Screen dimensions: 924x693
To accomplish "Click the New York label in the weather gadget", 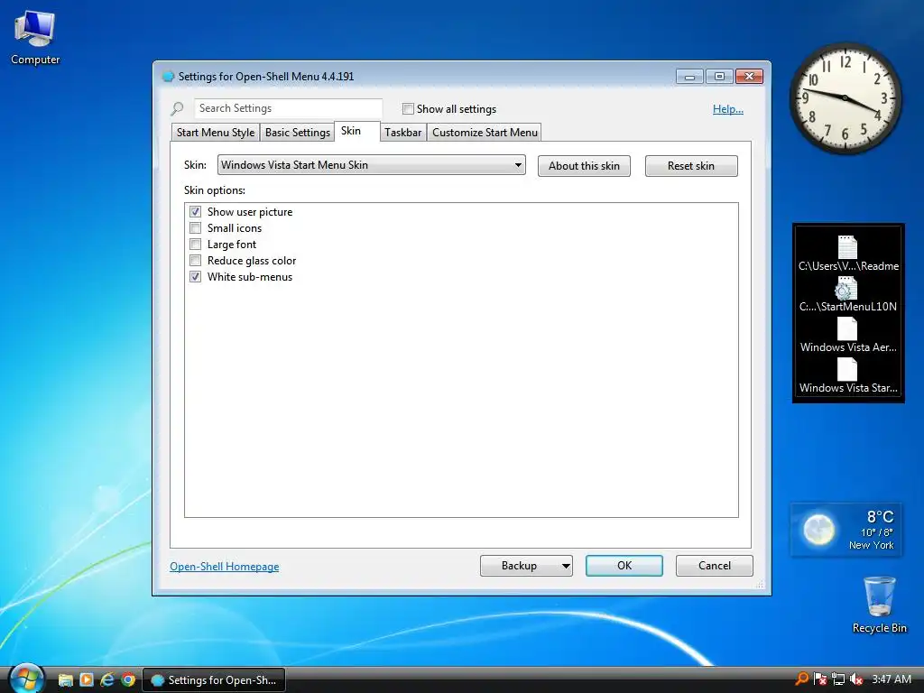I will tap(871, 545).
